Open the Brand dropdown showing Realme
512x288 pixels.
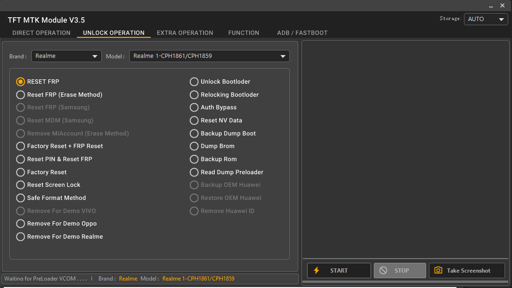click(x=66, y=56)
